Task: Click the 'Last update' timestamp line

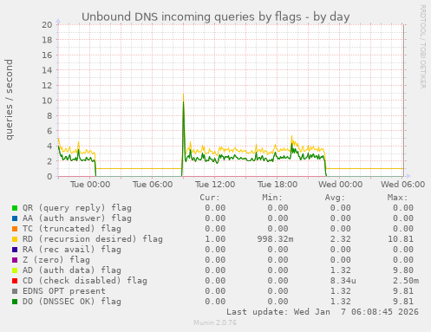Action: pyautogui.click(x=323, y=312)
